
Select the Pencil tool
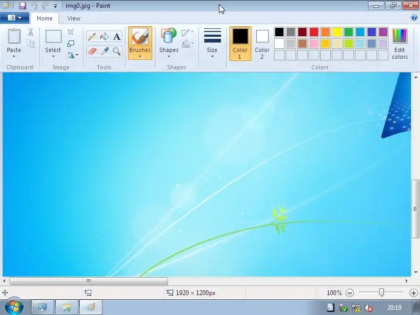tap(91, 36)
